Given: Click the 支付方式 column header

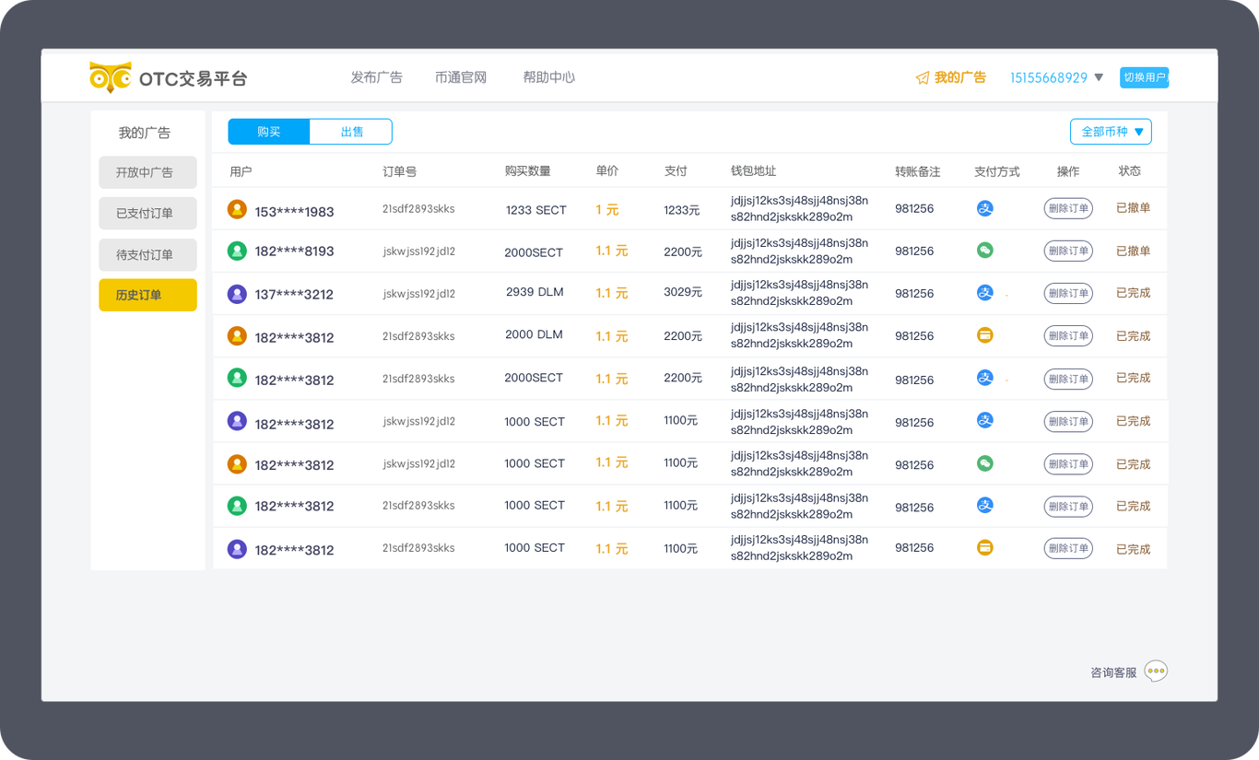Looking at the screenshot, I should click(996, 172).
